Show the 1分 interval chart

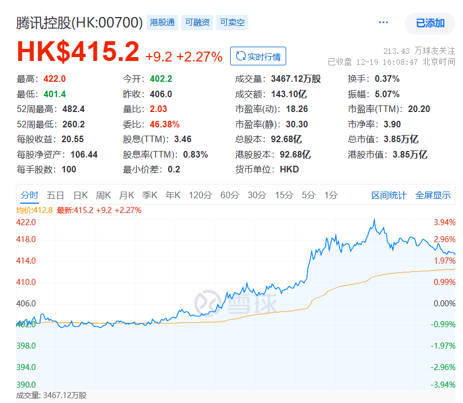click(331, 195)
